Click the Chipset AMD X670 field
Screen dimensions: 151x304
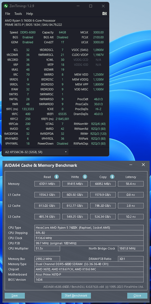coord(89,269)
